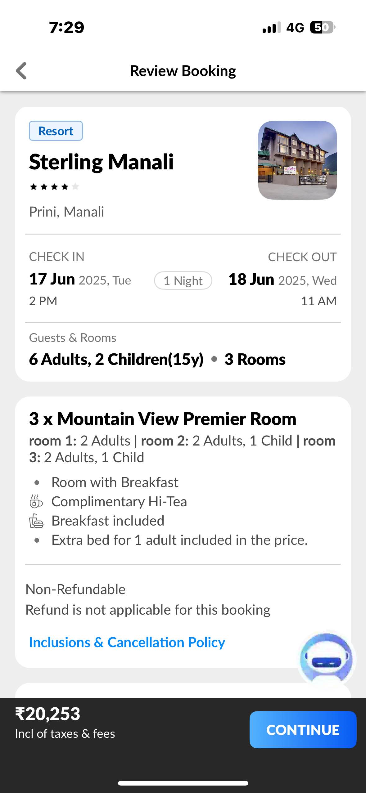Tap the cellular signal bars

point(271,27)
